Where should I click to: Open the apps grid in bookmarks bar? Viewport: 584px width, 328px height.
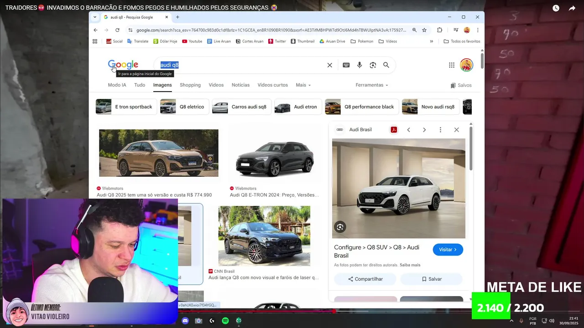click(95, 41)
